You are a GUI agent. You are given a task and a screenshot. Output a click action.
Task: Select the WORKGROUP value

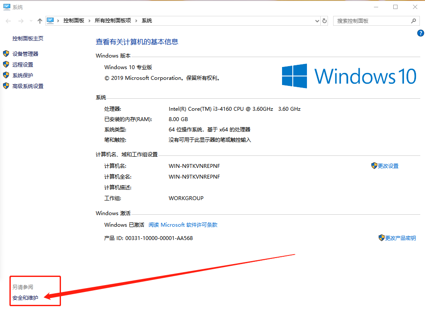point(186,198)
